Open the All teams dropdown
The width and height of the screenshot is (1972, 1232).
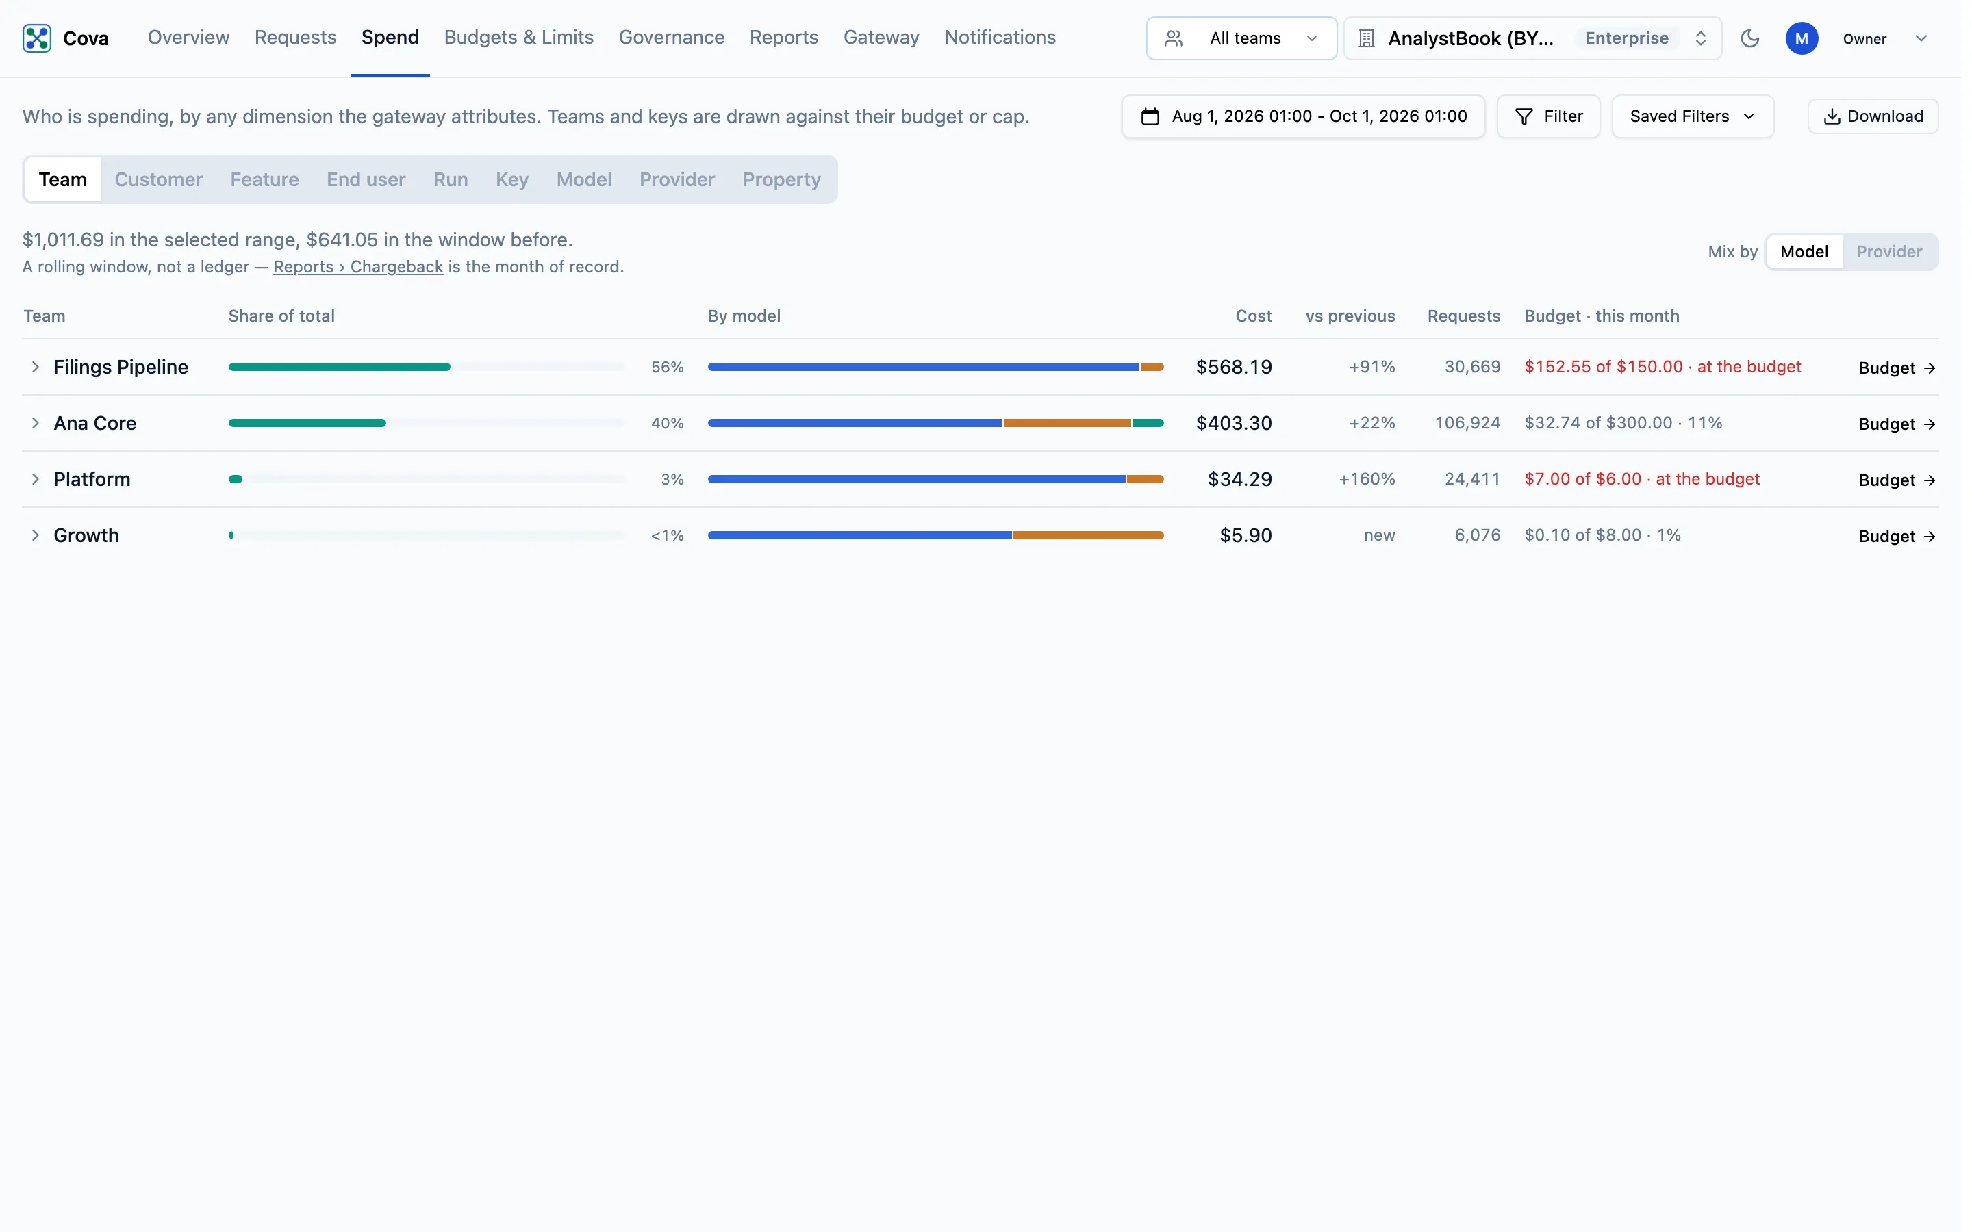click(1241, 38)
